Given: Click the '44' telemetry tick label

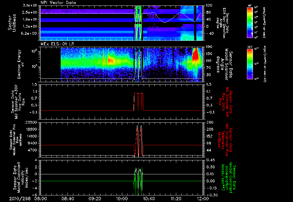Looking at the screenshot, I should (x=208, y=150).
